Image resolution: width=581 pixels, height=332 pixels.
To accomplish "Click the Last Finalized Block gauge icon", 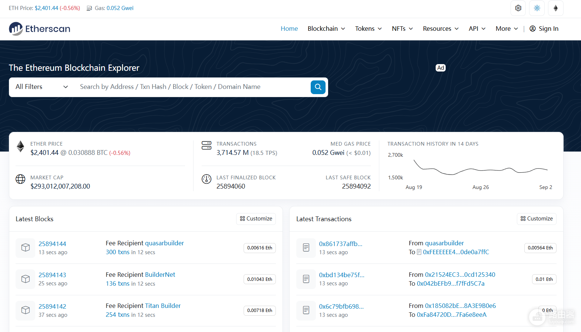I will point(207,179).
